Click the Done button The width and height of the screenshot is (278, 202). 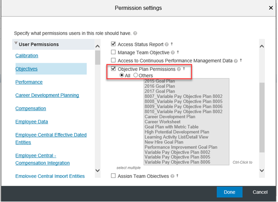pos(230,192)
